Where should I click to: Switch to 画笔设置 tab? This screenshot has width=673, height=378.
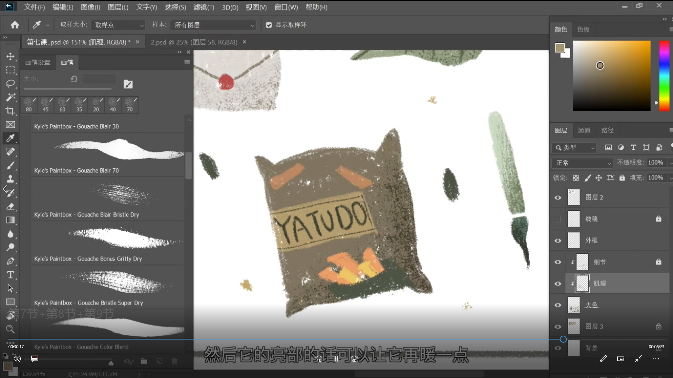[38, 62]
